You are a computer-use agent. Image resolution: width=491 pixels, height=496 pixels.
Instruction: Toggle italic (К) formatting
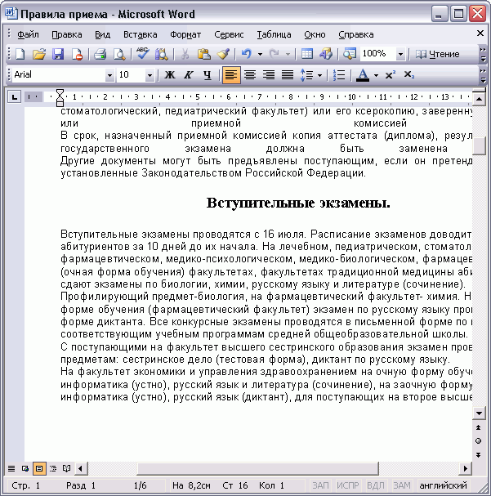pos(189,75)
